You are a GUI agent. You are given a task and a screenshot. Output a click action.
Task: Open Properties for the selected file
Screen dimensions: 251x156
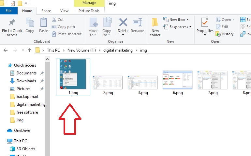205,23
